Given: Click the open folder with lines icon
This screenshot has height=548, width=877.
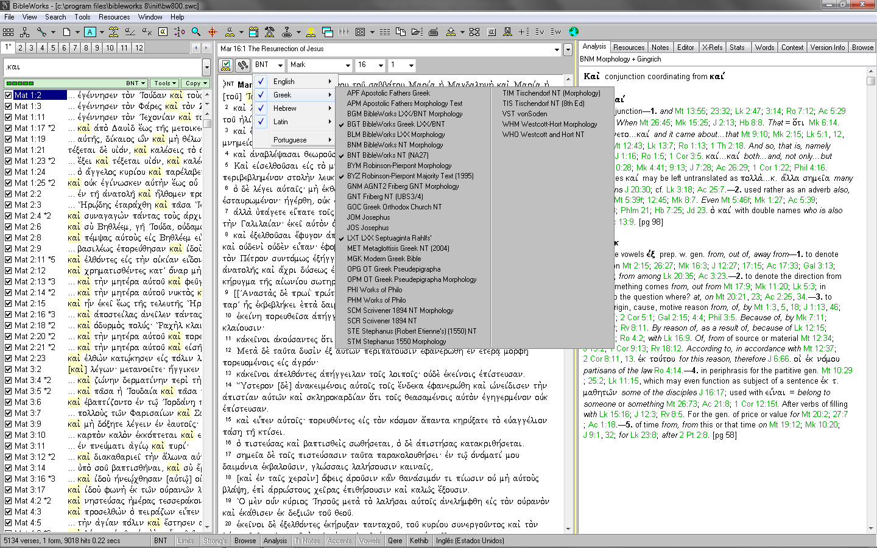Looking at the screenshot, I should [x=417, y=32].
